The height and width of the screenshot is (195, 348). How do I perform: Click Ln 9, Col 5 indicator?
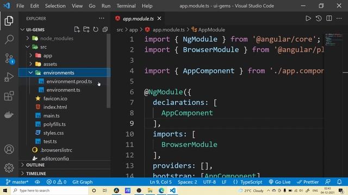160,182
